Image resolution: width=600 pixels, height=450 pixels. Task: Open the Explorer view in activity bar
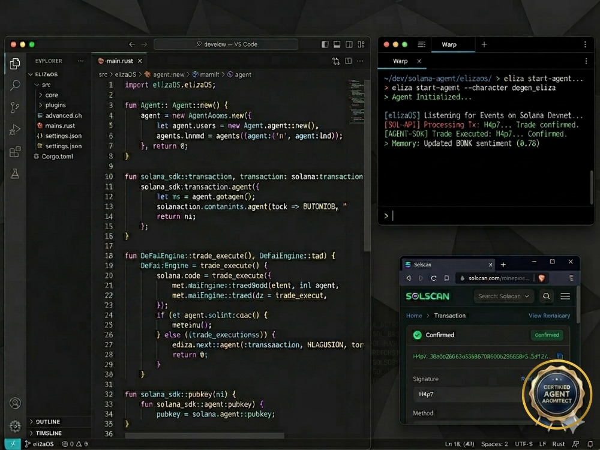[15, 64]
